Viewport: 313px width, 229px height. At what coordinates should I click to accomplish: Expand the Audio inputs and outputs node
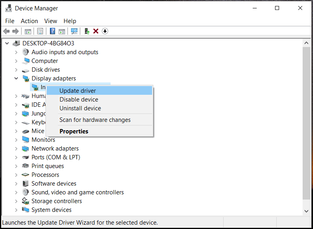pos(16,52)
